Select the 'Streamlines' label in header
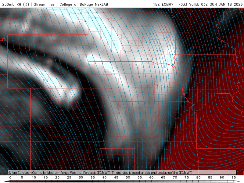244x183 pixels. click(x=44, y=4)
